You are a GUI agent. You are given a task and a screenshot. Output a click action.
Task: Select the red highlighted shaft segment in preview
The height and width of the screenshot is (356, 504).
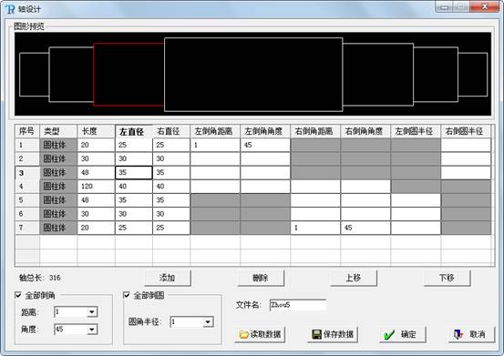(x=129, y=74)
